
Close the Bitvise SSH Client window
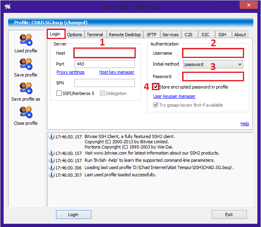click(249, 5)
